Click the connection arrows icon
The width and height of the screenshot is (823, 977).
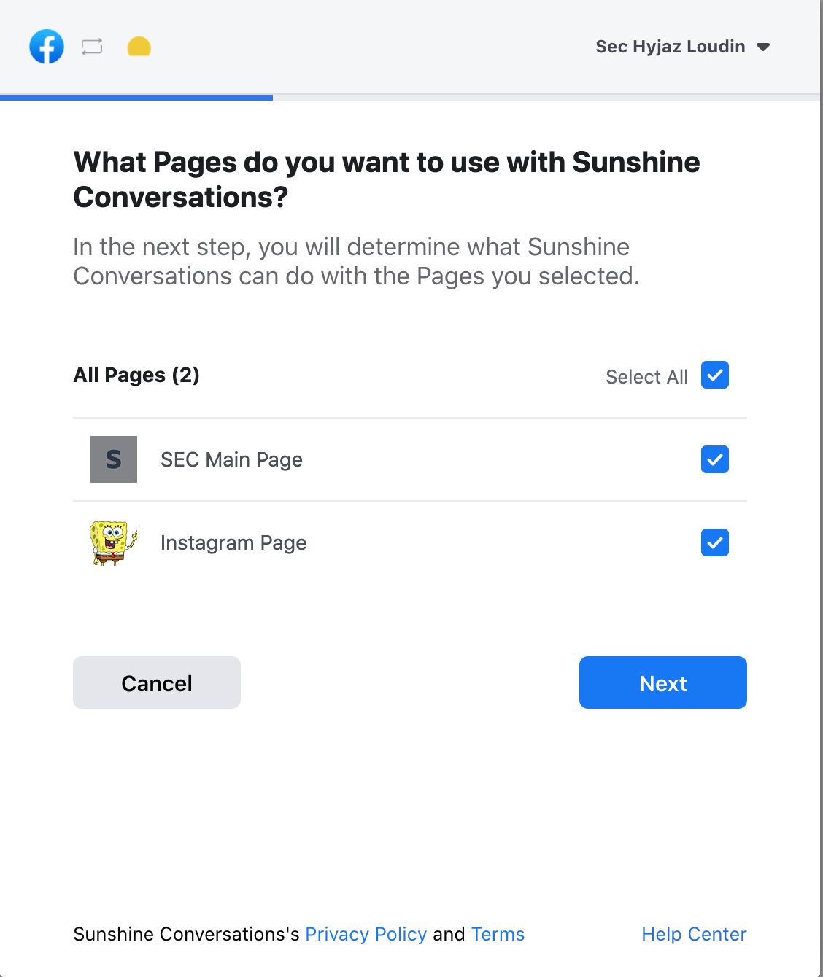[x=92, y=47]
